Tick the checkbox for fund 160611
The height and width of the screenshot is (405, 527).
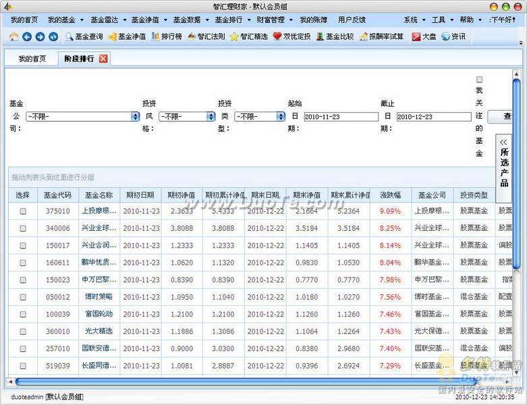click(x=23, y=263)
